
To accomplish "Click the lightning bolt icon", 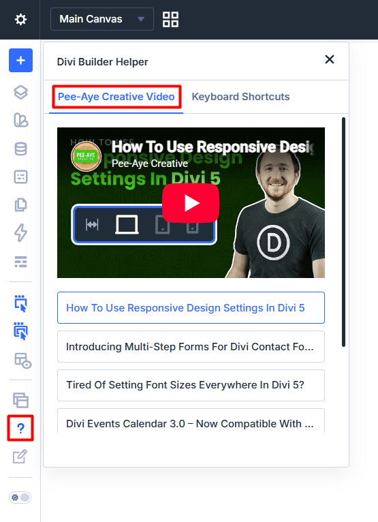I will point(20,232).
